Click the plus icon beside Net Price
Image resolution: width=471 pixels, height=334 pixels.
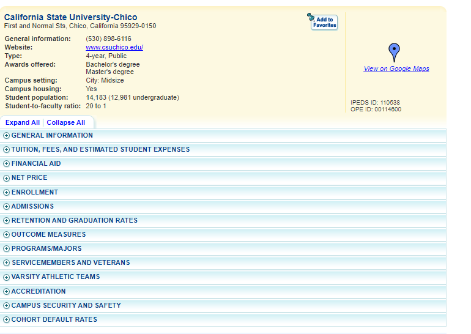click(x=6, y=178)
